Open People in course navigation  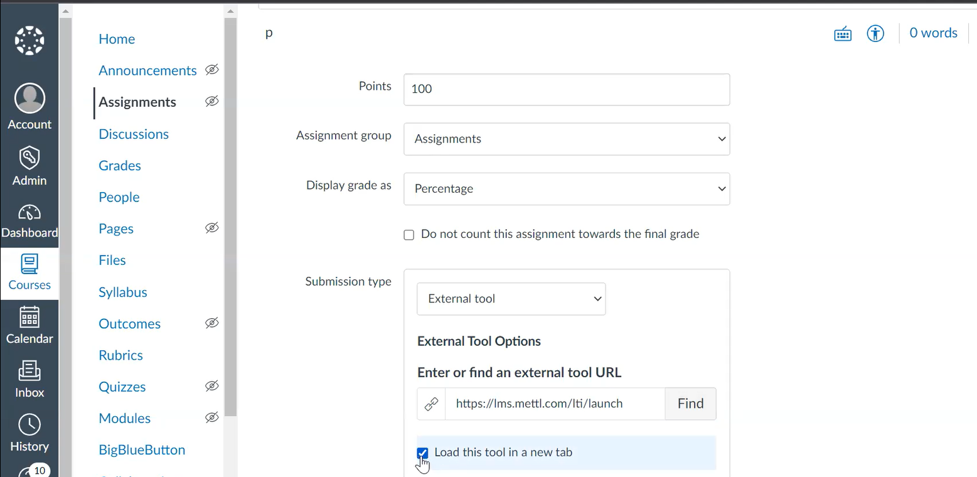coord(119,197)
